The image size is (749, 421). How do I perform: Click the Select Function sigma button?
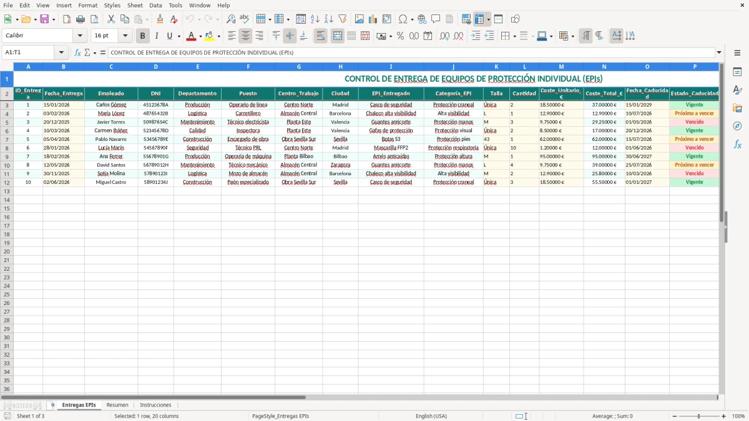pyautogui.click(x=87, y=52)
